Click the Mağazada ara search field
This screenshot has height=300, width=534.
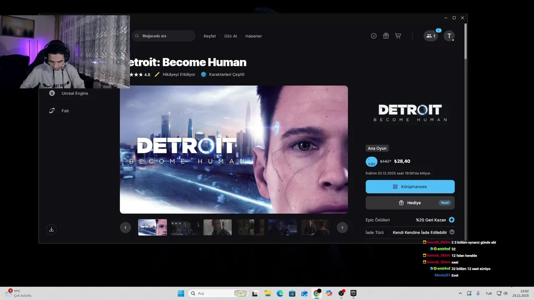click(164, 36)
